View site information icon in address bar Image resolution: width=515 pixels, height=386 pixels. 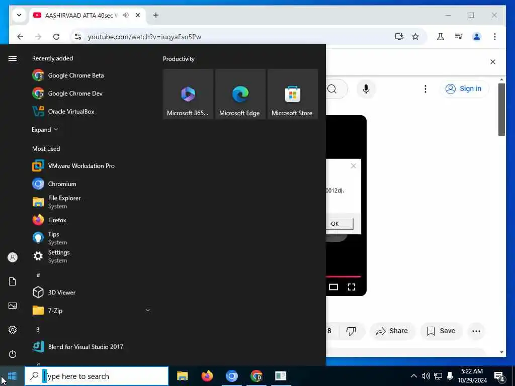coord(78,37)
